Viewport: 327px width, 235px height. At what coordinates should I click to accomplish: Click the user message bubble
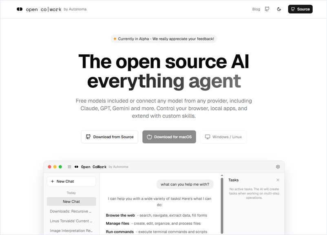pyautogui.click(x=185, y=184)
